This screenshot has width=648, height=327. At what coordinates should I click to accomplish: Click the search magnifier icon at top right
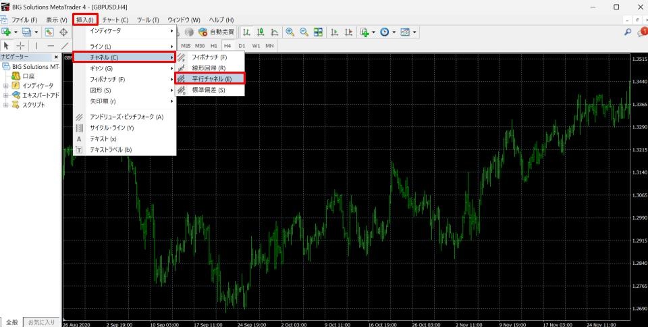pos(628,32)
